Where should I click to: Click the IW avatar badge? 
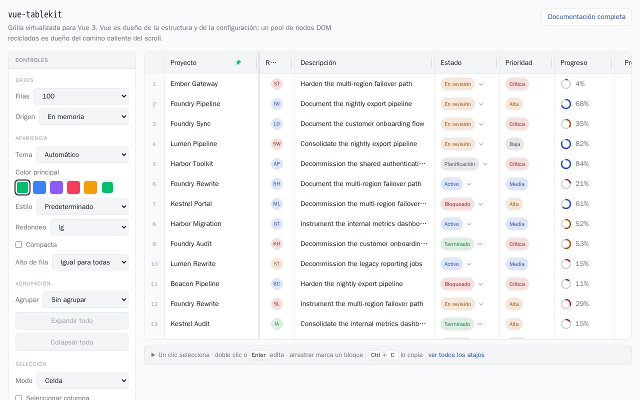click(x=276, y=104)
